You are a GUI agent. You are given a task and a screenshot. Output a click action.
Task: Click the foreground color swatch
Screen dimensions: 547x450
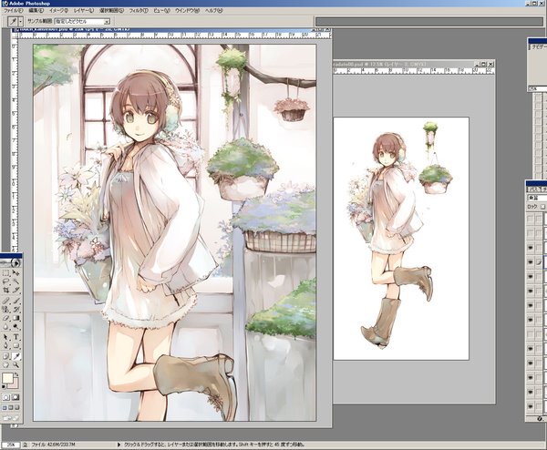click(x=8, y=376)
